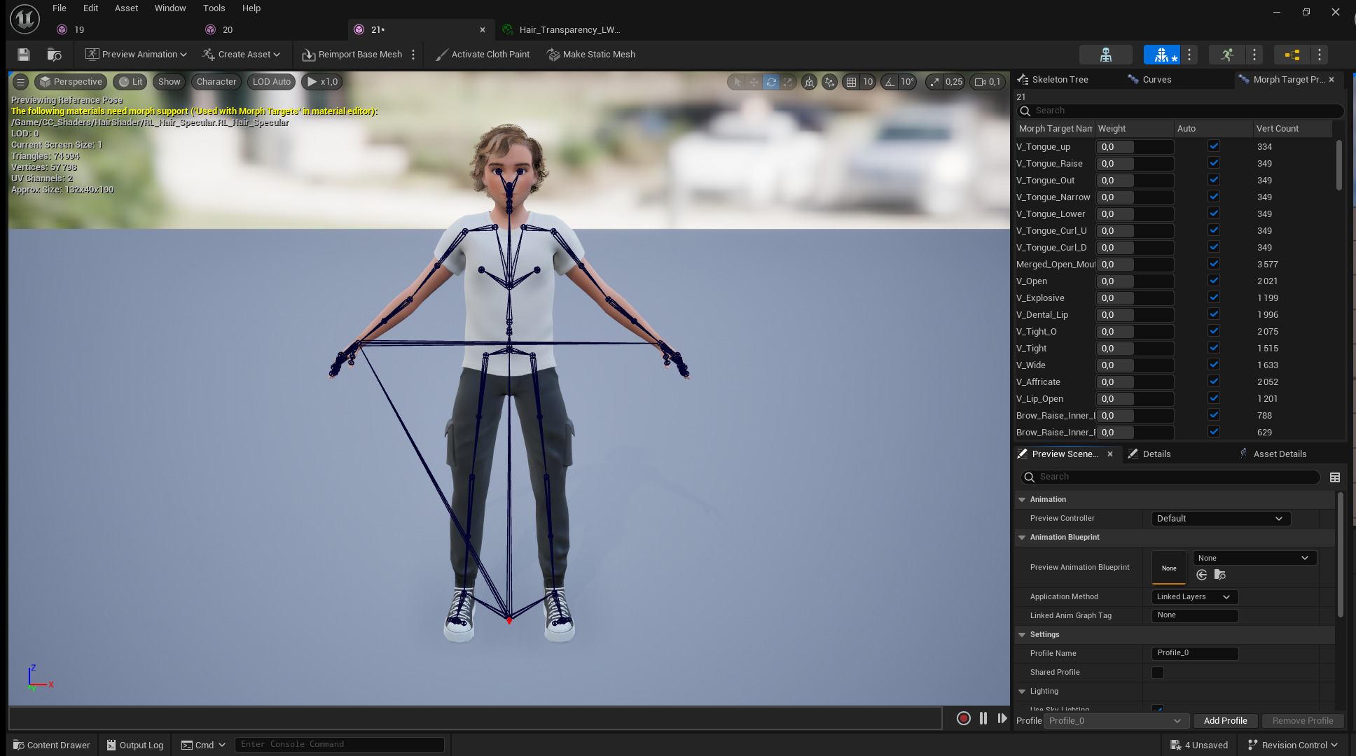The height and width of the screenshot is (756, 1356).
Task: Open the Tools menu
Action: (214, 8)
